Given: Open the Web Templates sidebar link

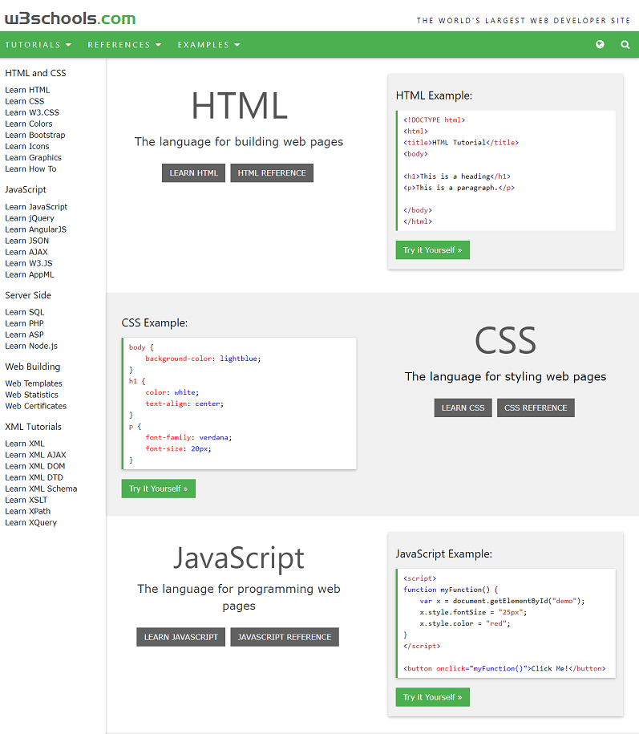Looking at the screenshot, I should coord(34,383).
